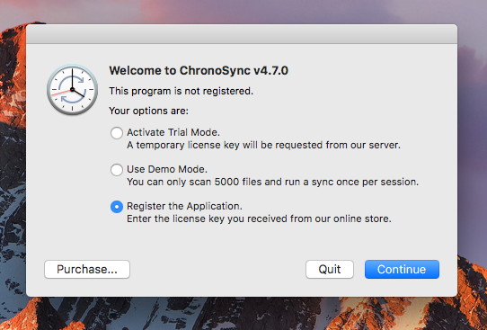The height and width of the screenshot is (330, 487).
Task: Choose the Use Demo Mode radio button
Action: click(x=117, y=170)
